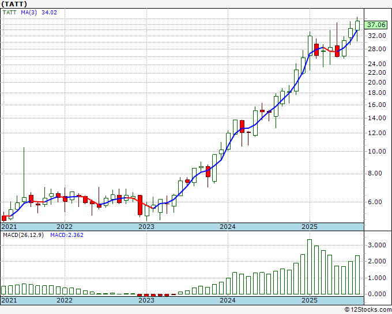392x314 pixels.
Task: Click 2021 on the price chart timeline
Action: pyautogui.click(x=9, y=227)
